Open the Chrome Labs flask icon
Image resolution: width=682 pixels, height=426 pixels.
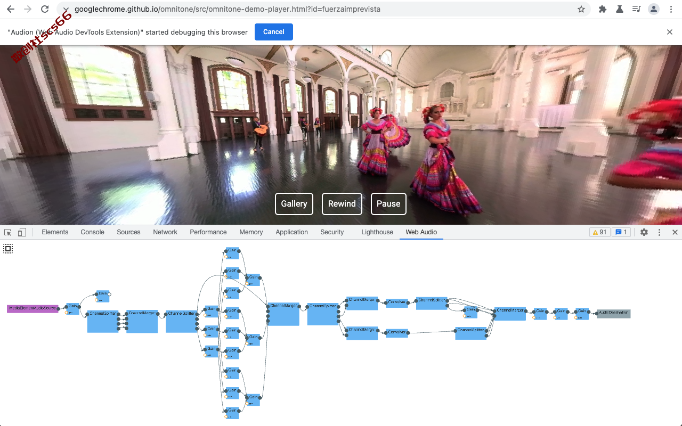(x=620, y=9)
